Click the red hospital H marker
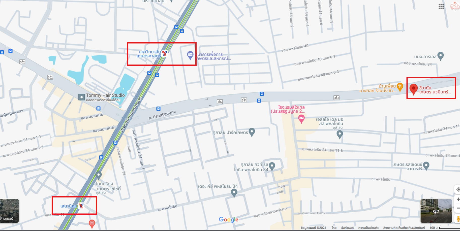Image resolution: width=460 pixels, height=231 pixels. coord(92,224)
